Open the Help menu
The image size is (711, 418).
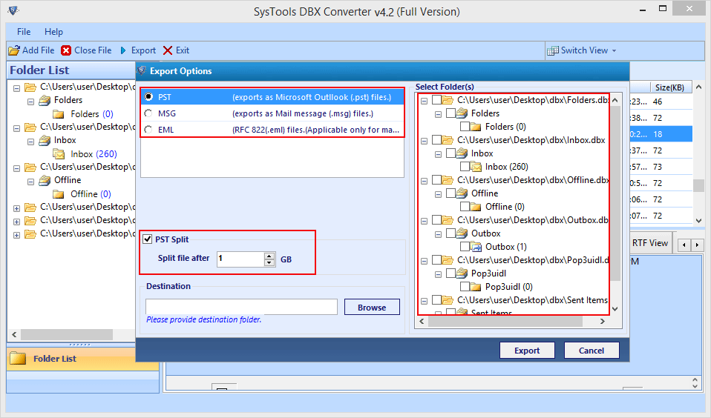tap(53, 32)
